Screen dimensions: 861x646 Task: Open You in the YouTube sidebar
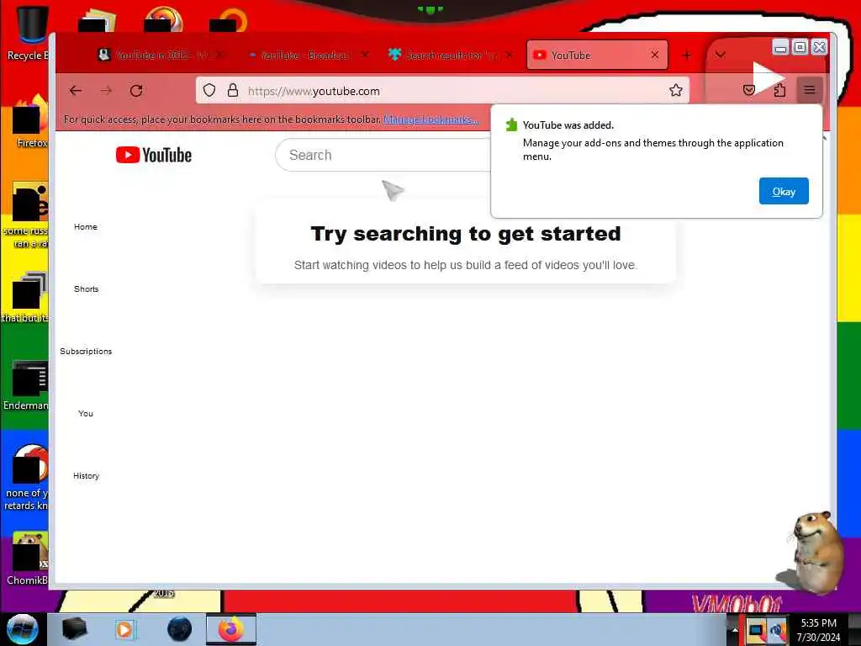coord(86,413)
